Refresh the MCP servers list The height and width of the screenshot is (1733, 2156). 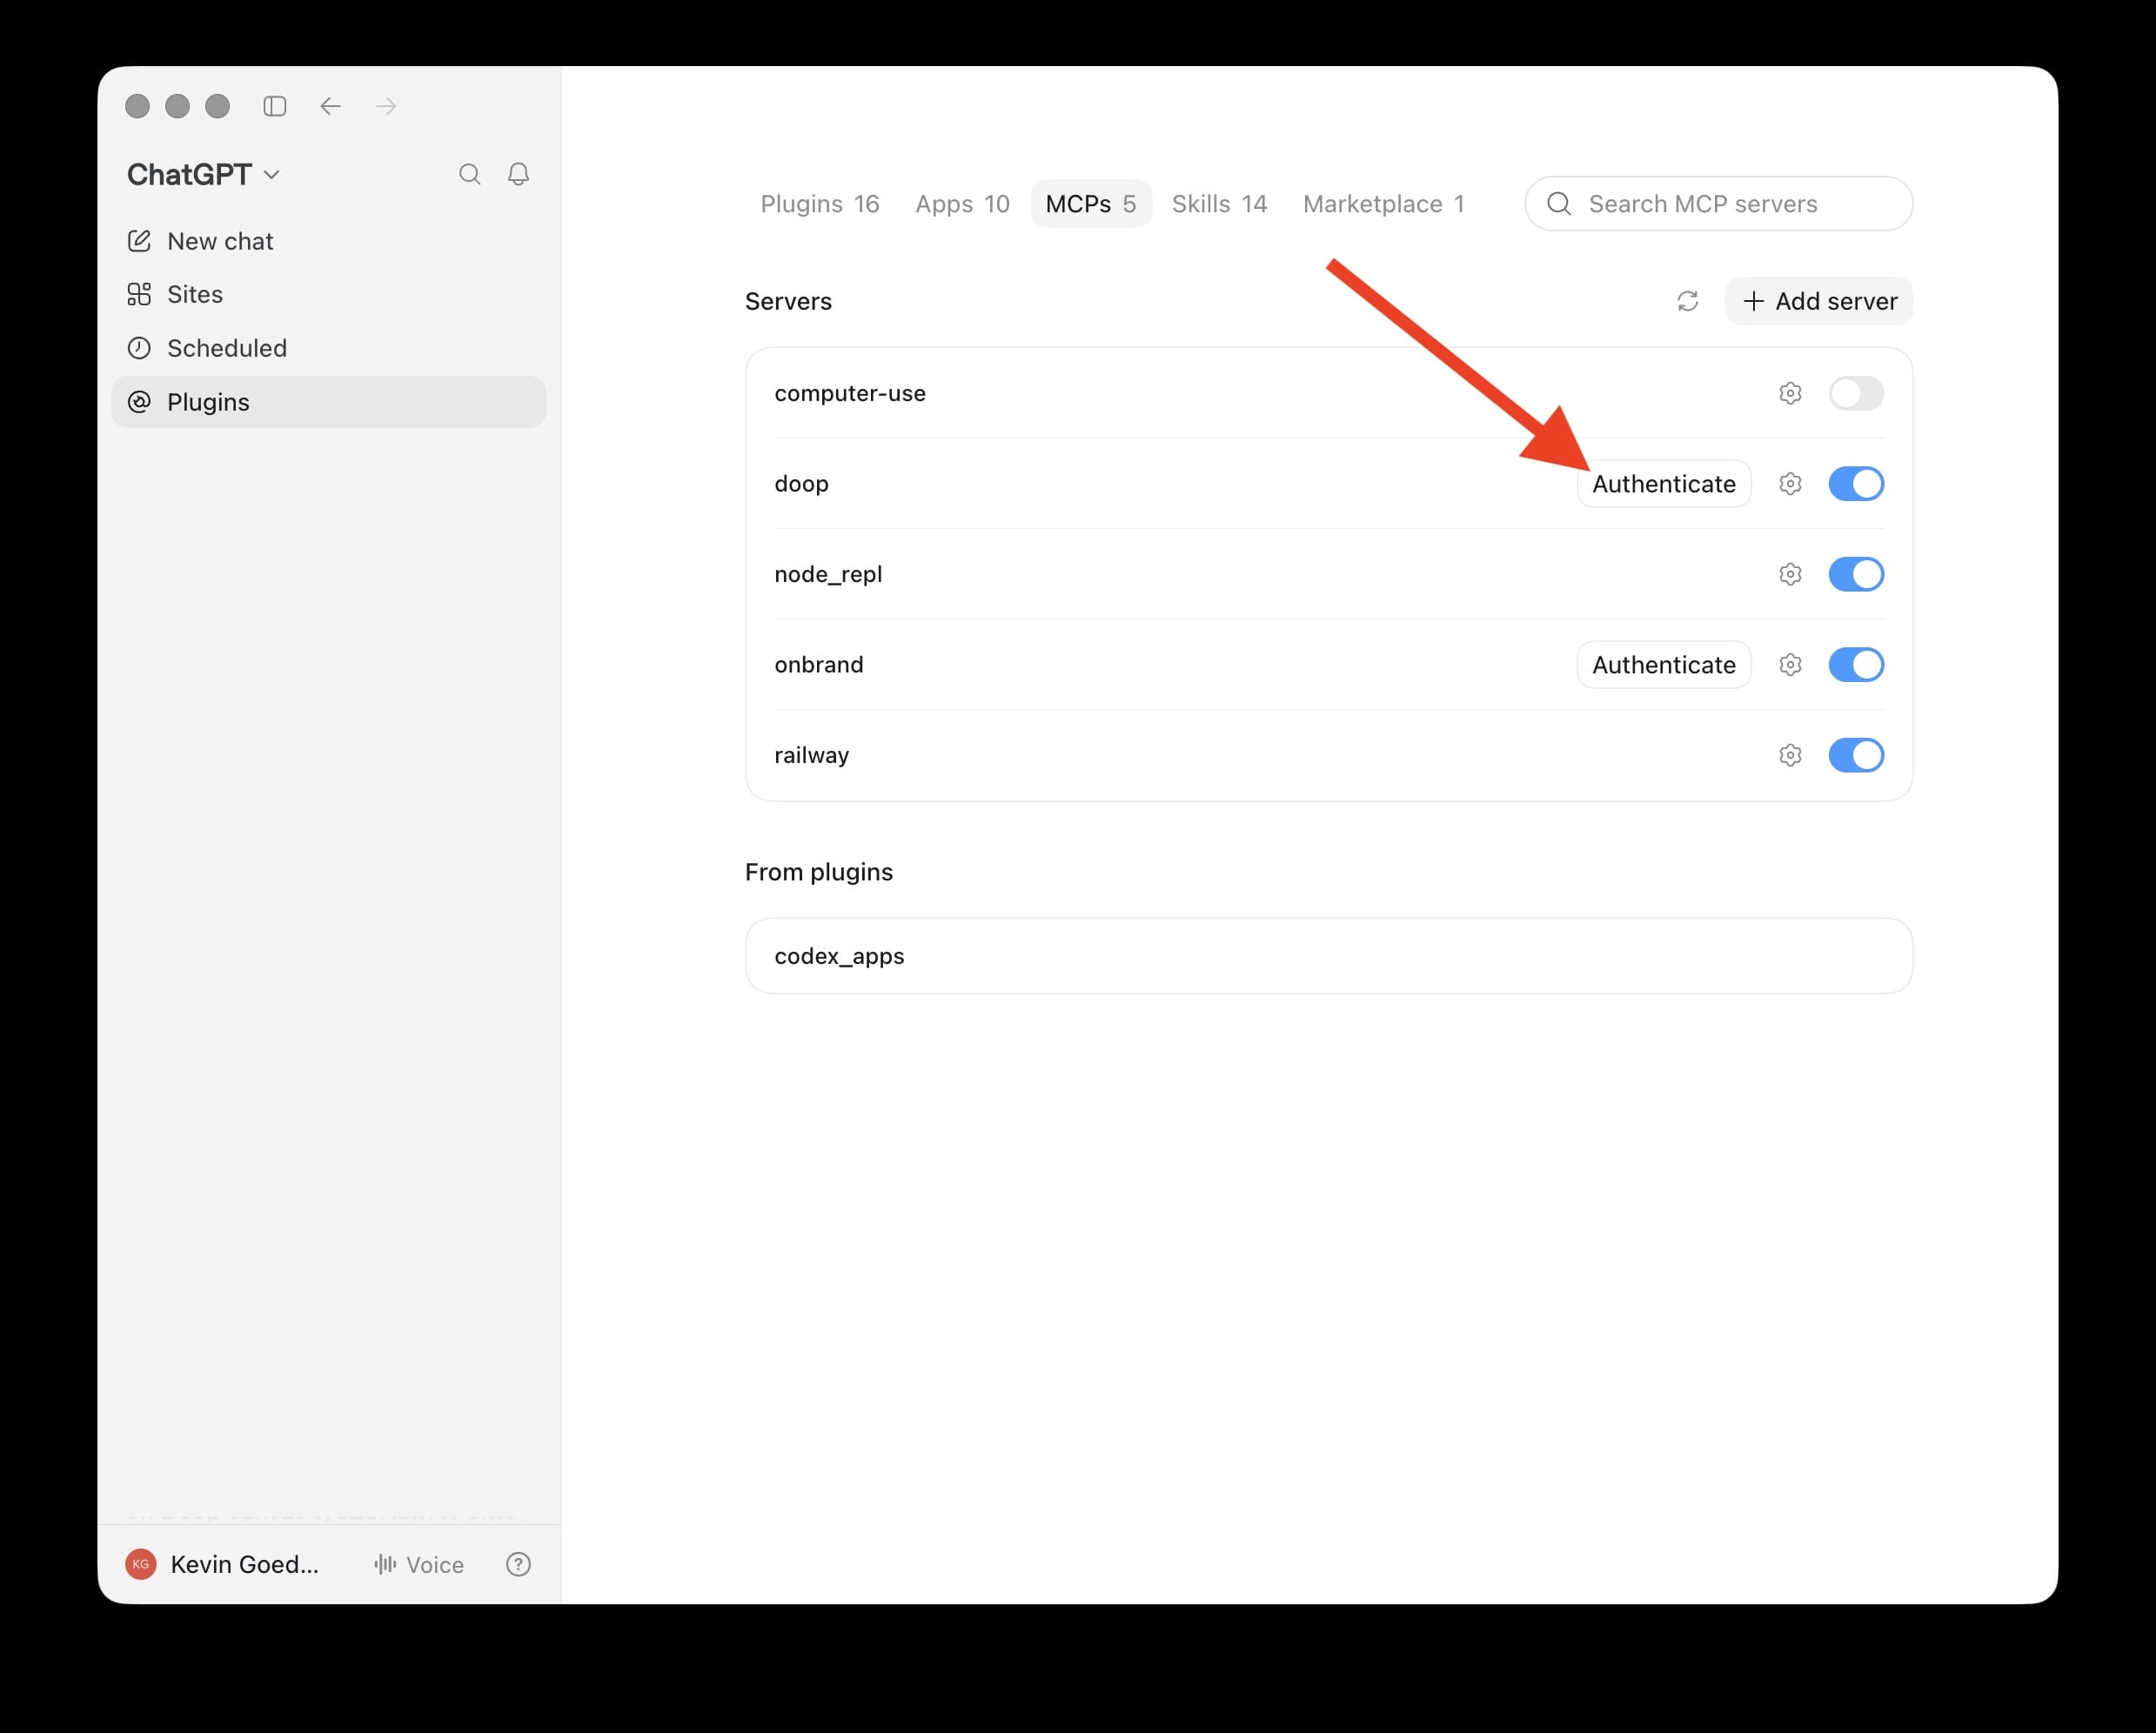[1687, 301]
